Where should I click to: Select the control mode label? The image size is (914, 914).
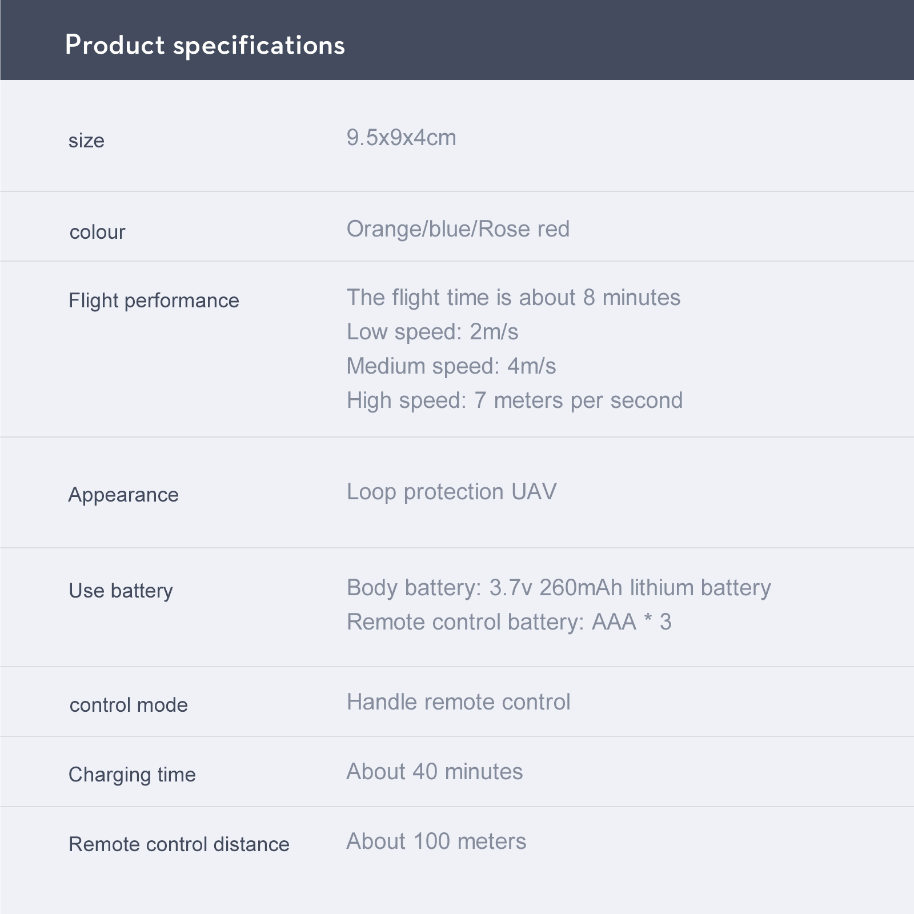129,705
